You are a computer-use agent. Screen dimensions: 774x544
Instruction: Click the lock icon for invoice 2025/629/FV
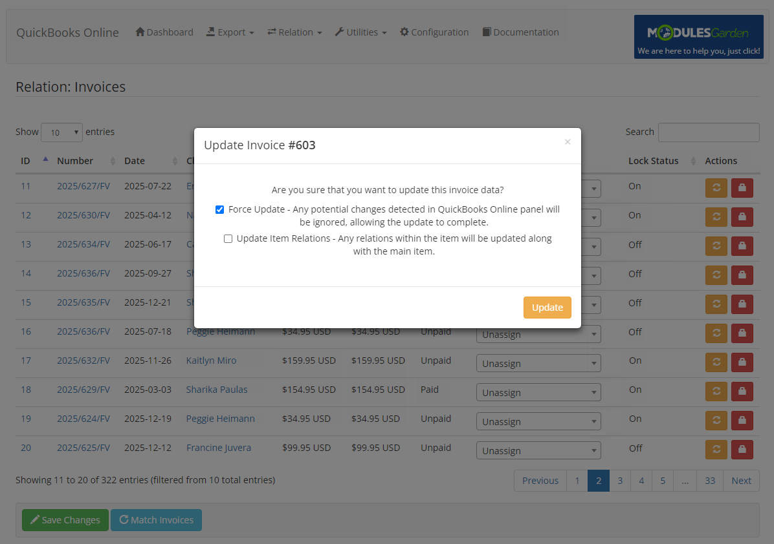point(742,392)
